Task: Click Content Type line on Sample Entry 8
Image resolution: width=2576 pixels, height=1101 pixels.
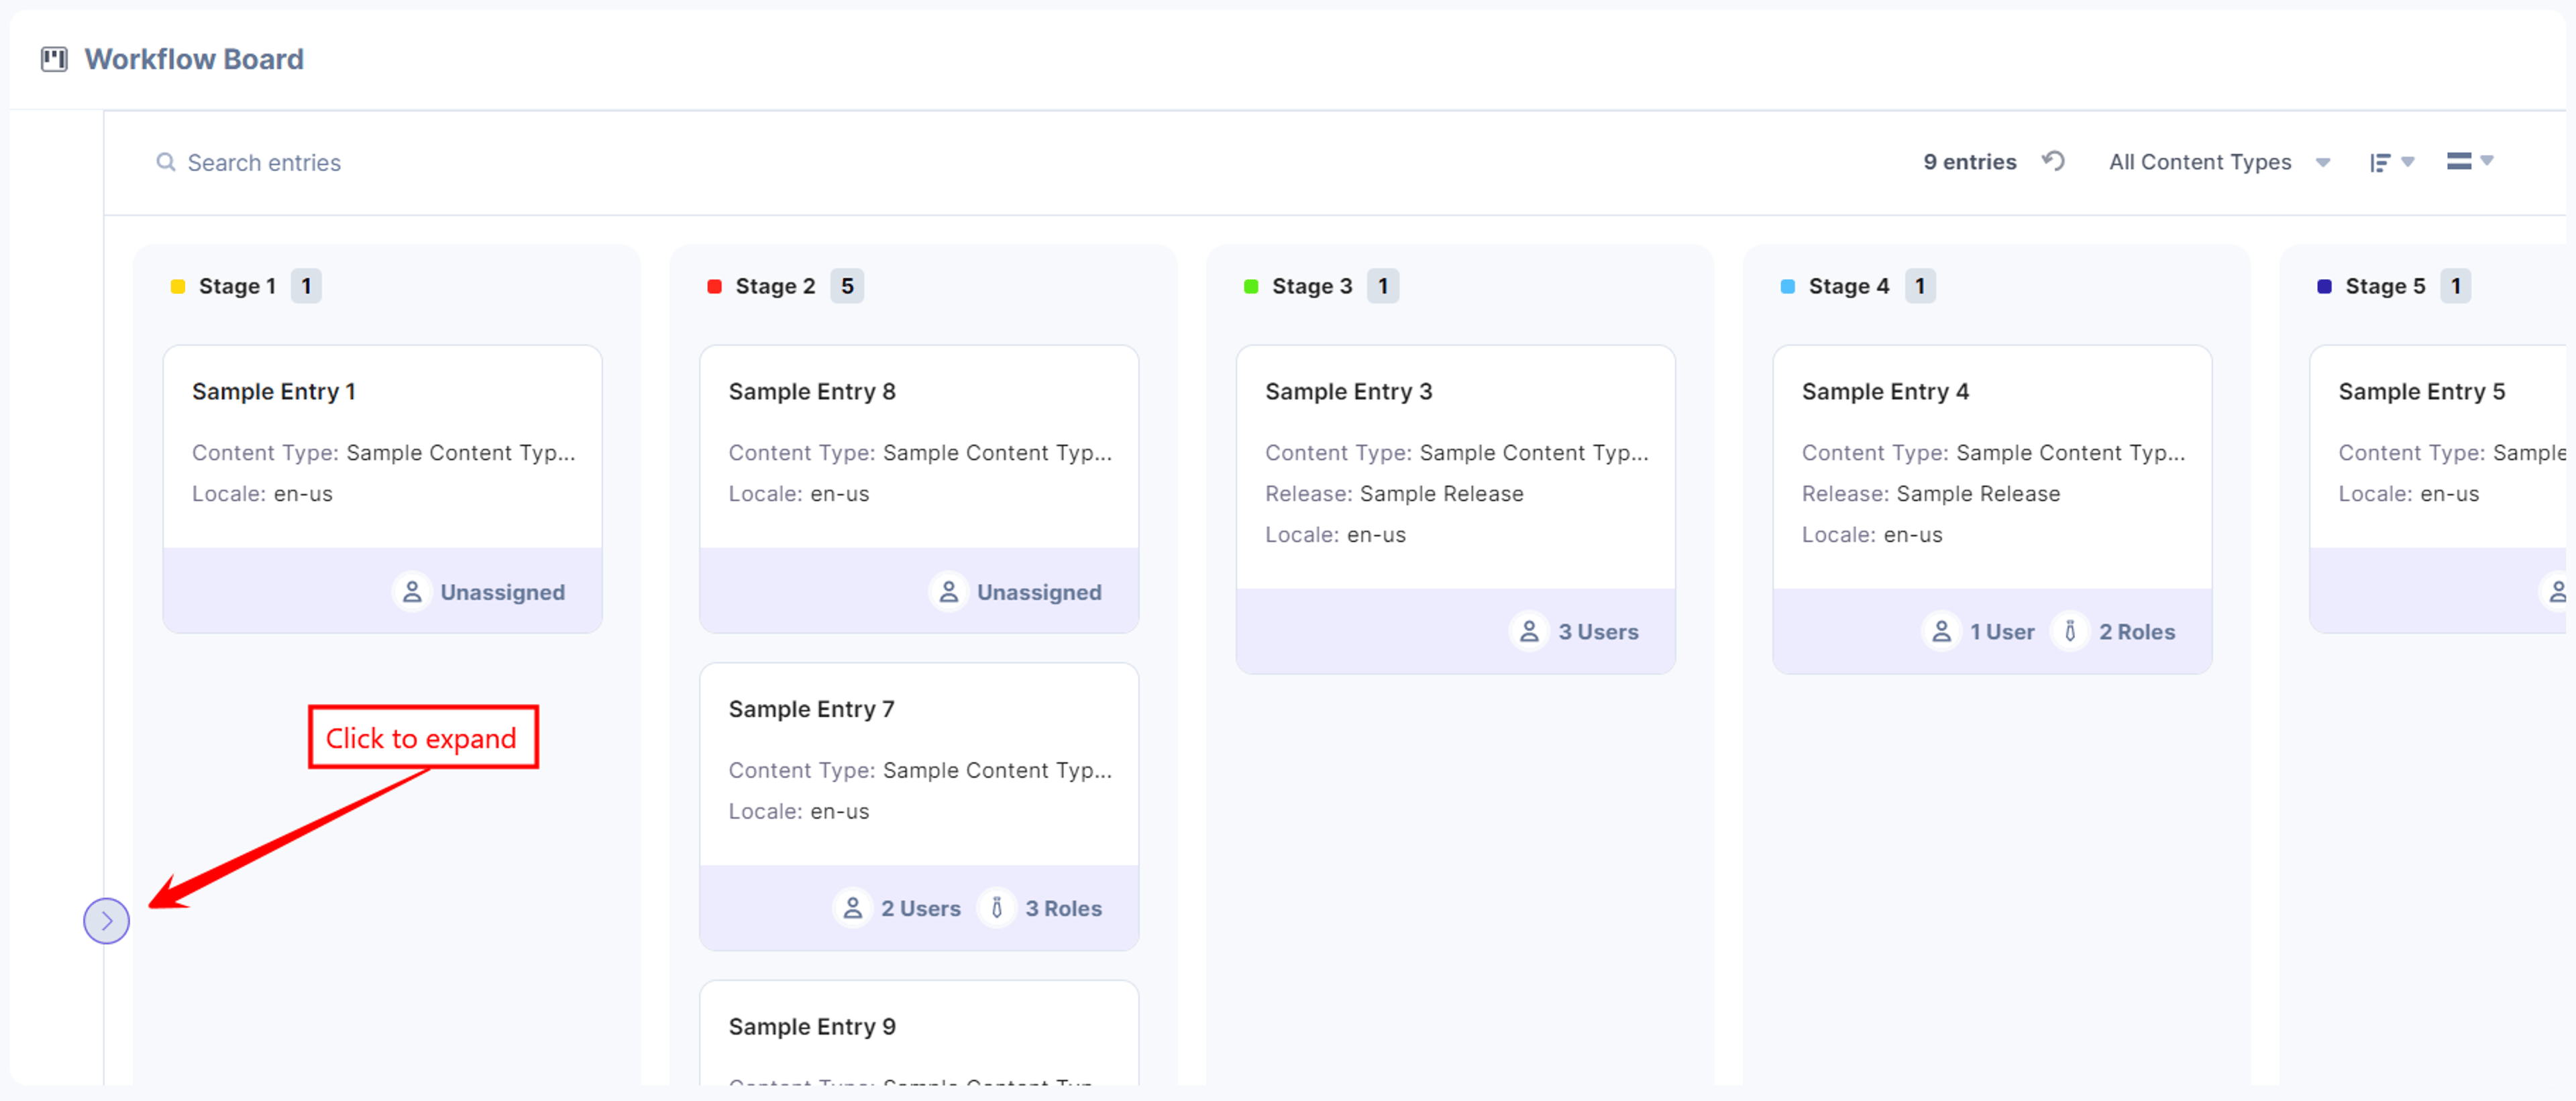Action: click(920, 453)
